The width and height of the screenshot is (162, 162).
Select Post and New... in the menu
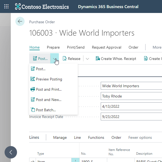[x=53, y=100]
